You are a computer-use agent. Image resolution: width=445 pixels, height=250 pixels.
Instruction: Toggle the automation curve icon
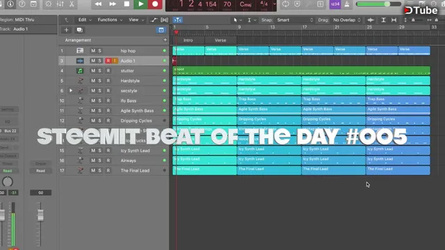[154, 20]
